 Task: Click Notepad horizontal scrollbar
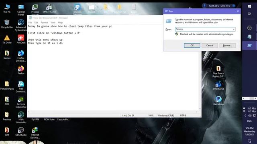(x=113, y=112)
